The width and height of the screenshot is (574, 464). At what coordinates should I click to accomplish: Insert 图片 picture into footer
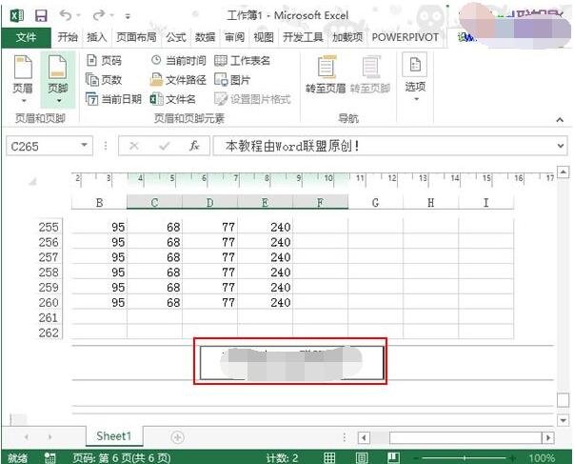pyautogui.click(x=232, y=80)
